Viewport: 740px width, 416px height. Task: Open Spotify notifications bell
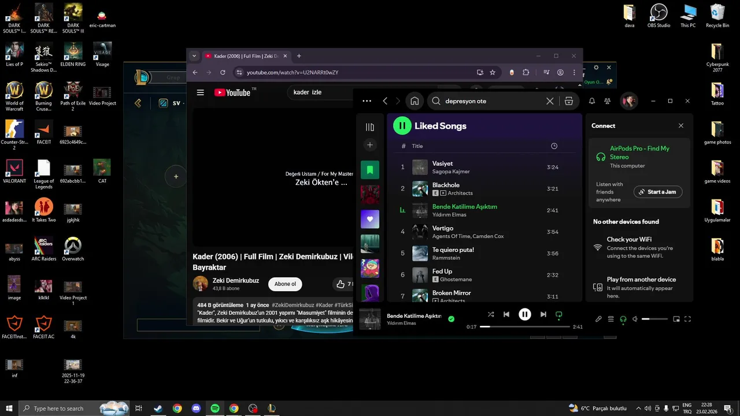(x=592, y=101)
